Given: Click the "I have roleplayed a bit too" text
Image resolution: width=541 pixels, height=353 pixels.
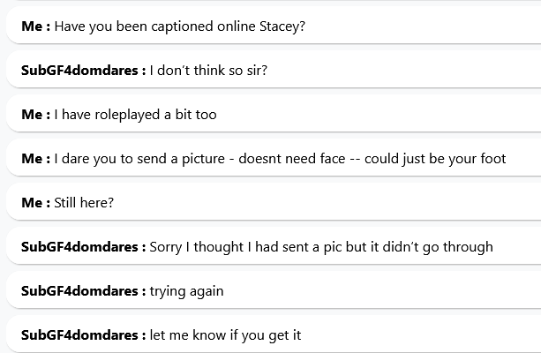Looking at the screenshot, I should pyautogui.click(x=135, y=115).
